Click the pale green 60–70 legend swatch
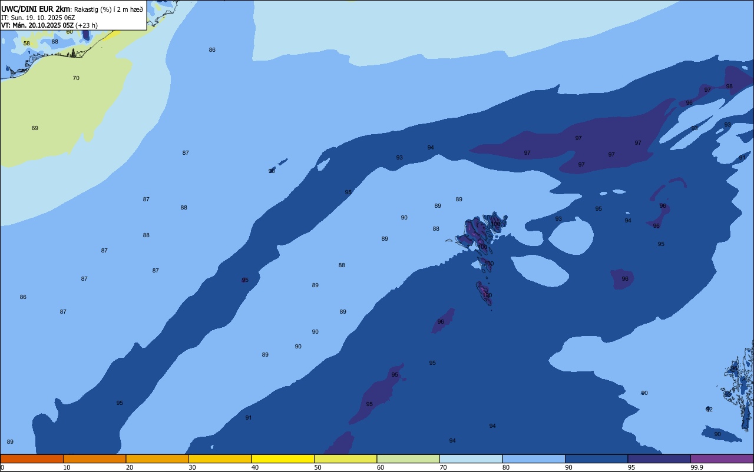This screenshot has width=754, height=472. [408, 458]
